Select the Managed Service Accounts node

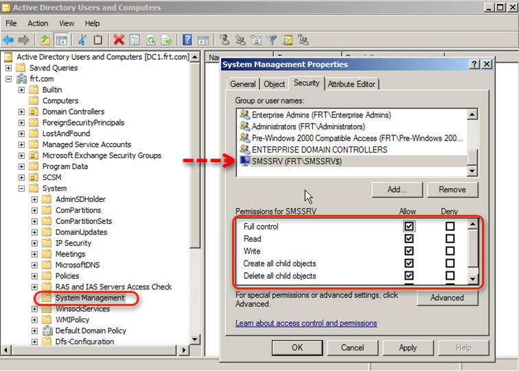[x=86, y=144]
